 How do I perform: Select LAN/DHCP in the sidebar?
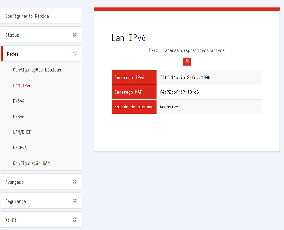[22, 132]
